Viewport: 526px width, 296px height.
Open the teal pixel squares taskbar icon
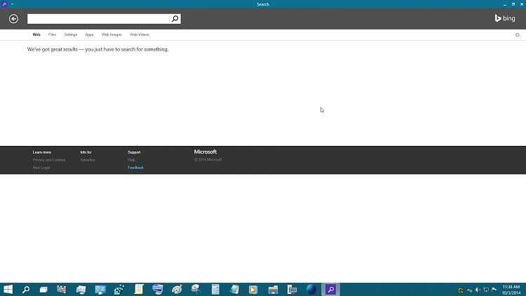click(119, 289)
